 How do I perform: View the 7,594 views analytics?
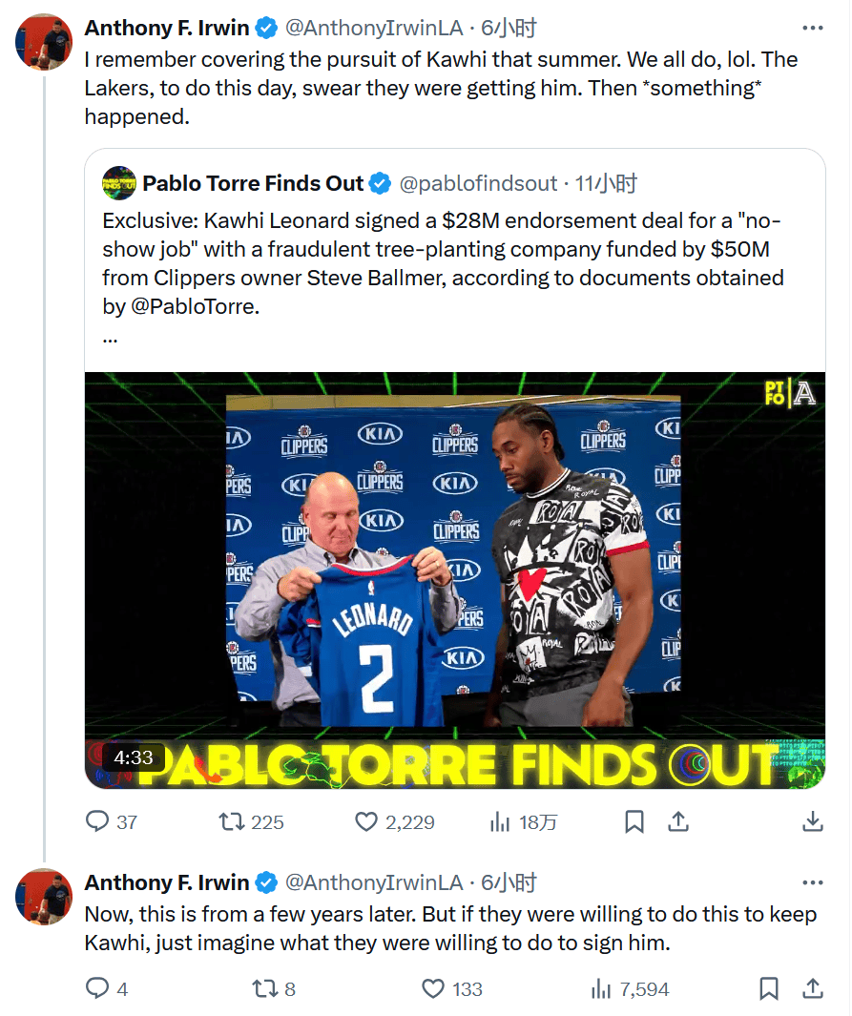point(601,989)
